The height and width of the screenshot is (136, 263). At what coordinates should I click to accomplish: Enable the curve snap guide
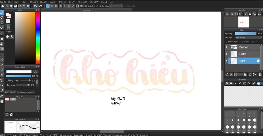click(x=73, y=6)
